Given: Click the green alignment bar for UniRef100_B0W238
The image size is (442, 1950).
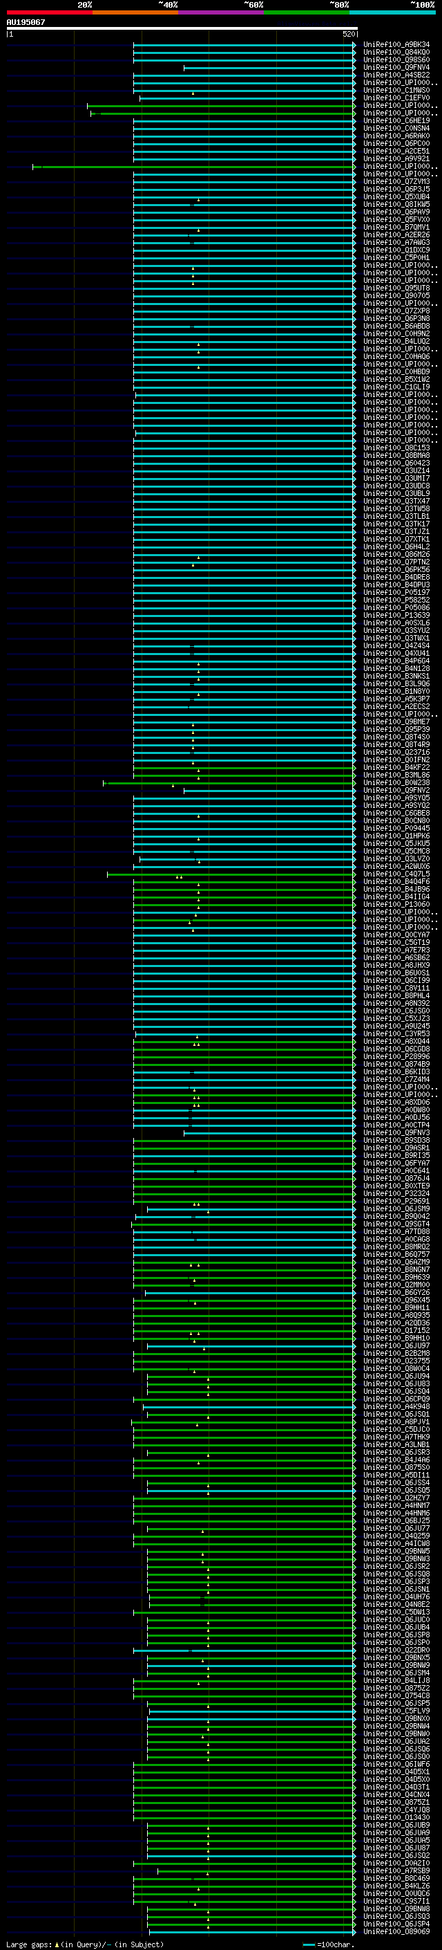Looking at the screenshot, I should pos(230,784).
